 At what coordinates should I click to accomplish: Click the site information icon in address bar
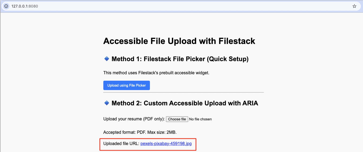click(6, 6)
